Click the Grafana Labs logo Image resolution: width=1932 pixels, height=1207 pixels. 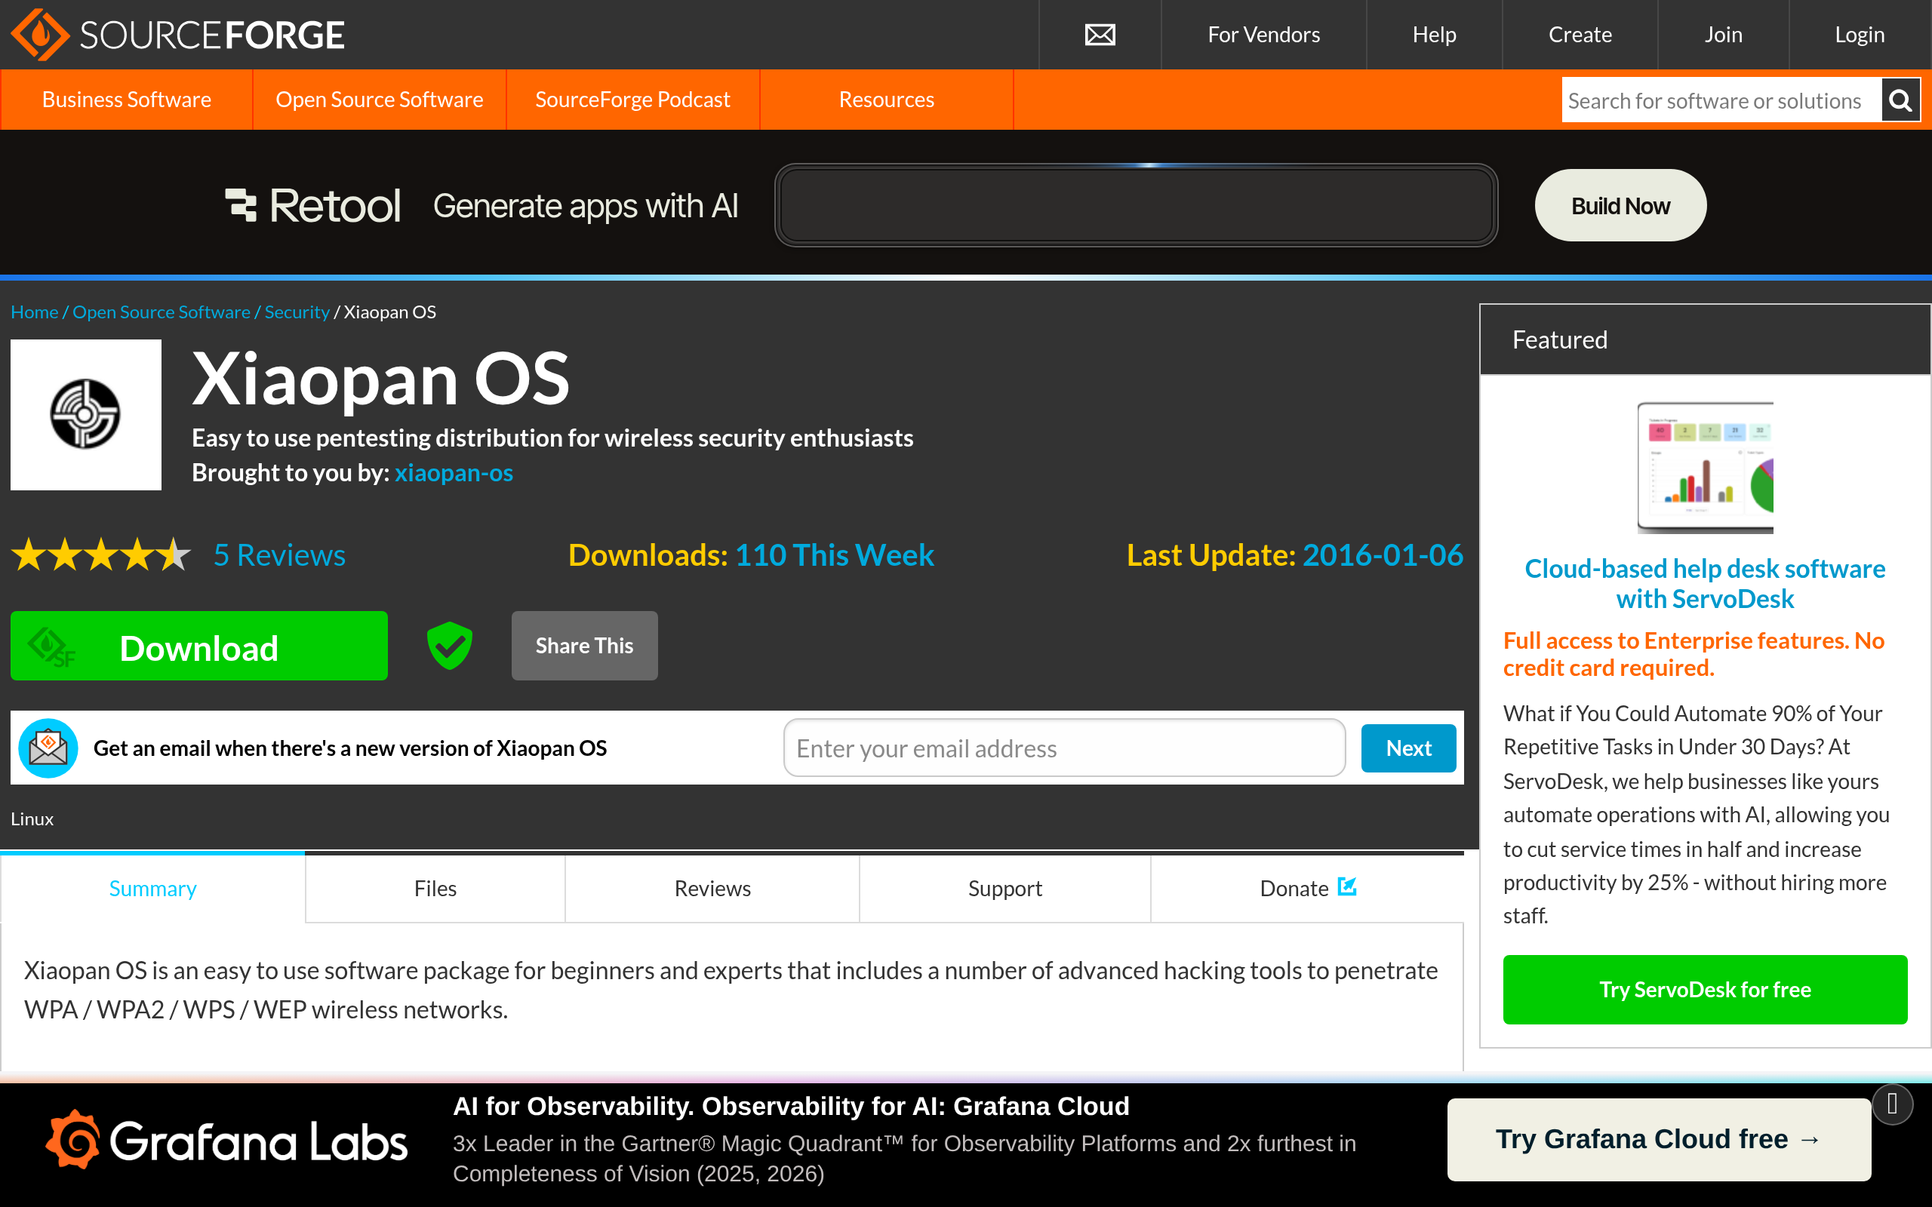(x=226, y=1141)
